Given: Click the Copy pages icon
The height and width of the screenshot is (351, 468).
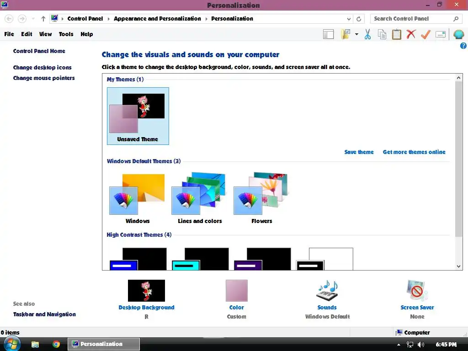Looking at the screenshot, I should pos(382,34).
